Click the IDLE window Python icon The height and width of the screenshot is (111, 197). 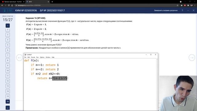pos(25,55)
